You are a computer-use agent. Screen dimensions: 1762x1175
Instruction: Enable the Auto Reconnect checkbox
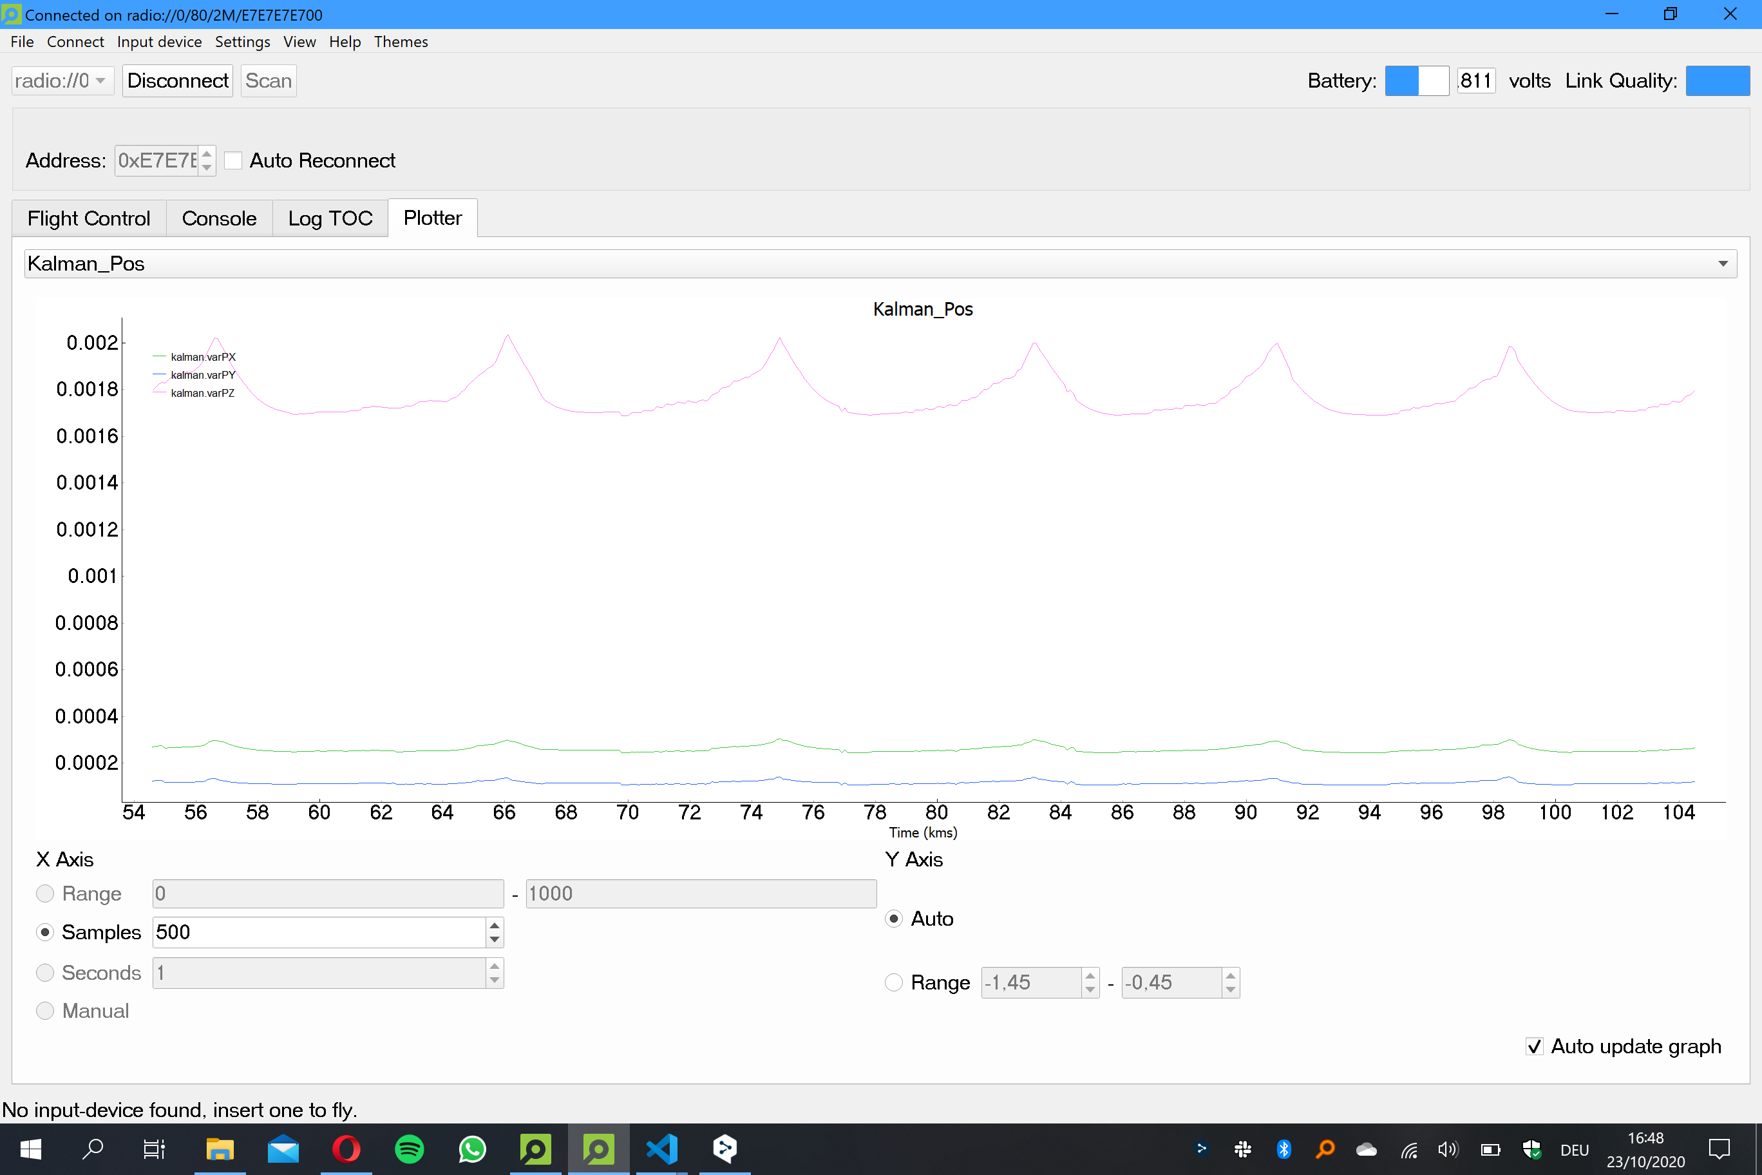234,160
